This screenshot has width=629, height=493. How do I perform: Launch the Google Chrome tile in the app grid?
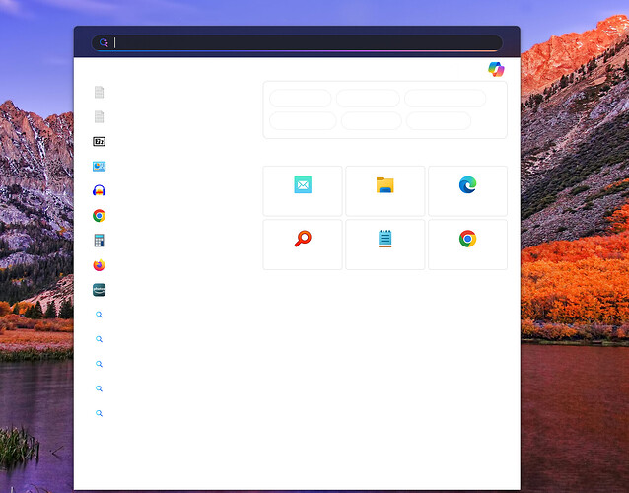point(467,245)
